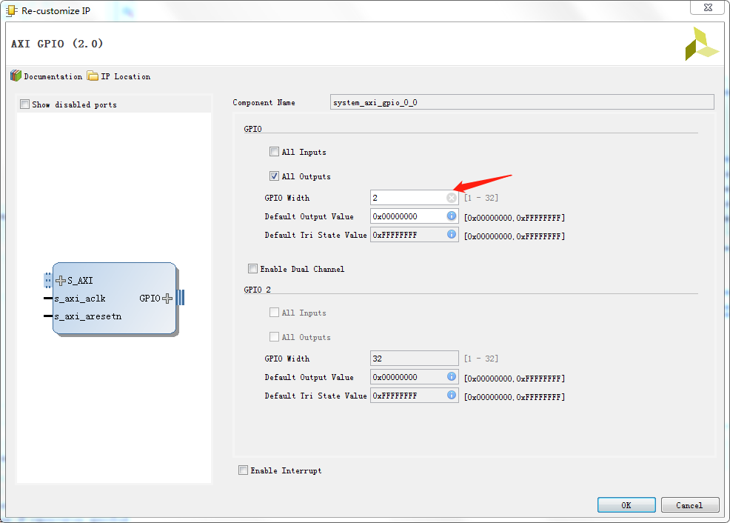
Task: Click the info icon beside Default Tri State Value
Action: pyautogui.click(x=452, y=233)
